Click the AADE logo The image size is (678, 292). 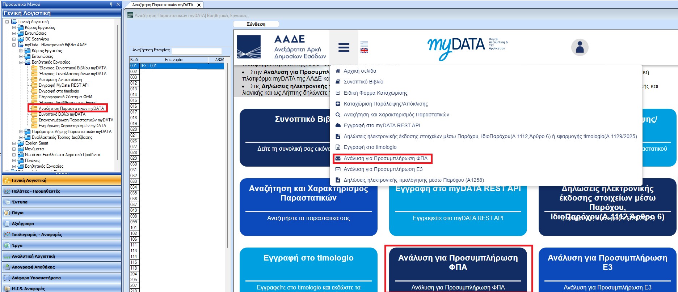click(282, 47)
